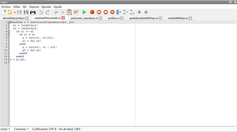Image resolution: width=237 pixels, height=132 pixels.
Task: Switch to polynomic_operations.m tab
Action: click(84, 18)
